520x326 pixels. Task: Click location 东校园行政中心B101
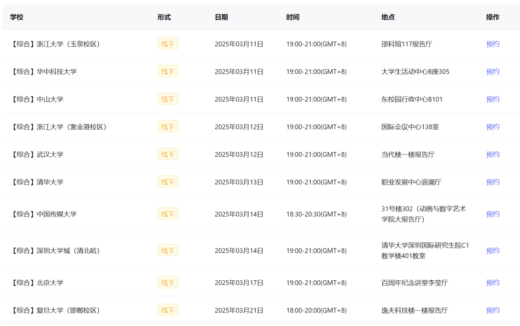pyautogui.click(x=412, y=99)
